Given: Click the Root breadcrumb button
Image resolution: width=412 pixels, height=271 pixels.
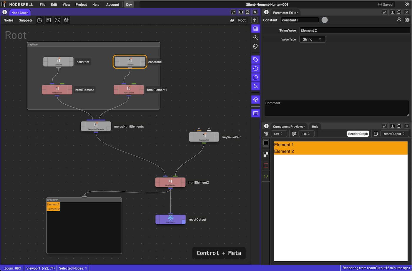Looking at the screenshot, I should pyautogui.click(x=242, y=20).
